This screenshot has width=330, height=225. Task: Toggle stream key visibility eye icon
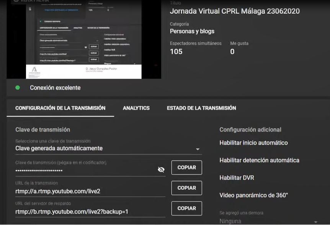pos(161,170)
